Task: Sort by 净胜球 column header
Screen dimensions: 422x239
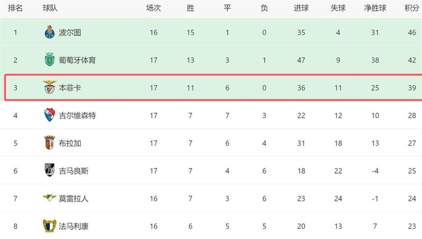Action: pos(375,8)
